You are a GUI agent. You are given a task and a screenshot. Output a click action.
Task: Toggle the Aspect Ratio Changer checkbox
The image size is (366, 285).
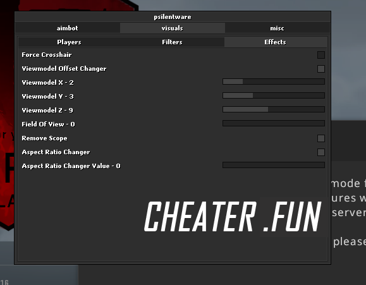(x=321, y=152)
